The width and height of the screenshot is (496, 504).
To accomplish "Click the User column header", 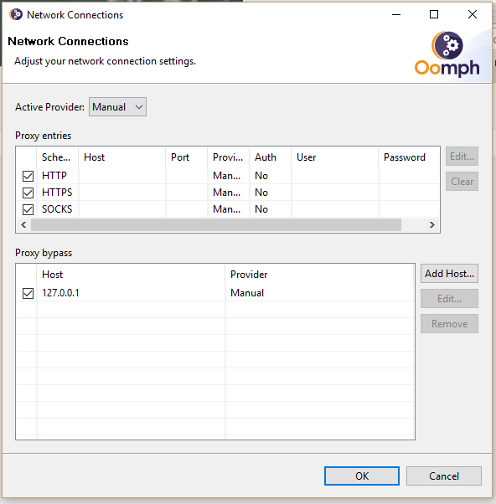I will click(335, 157).
